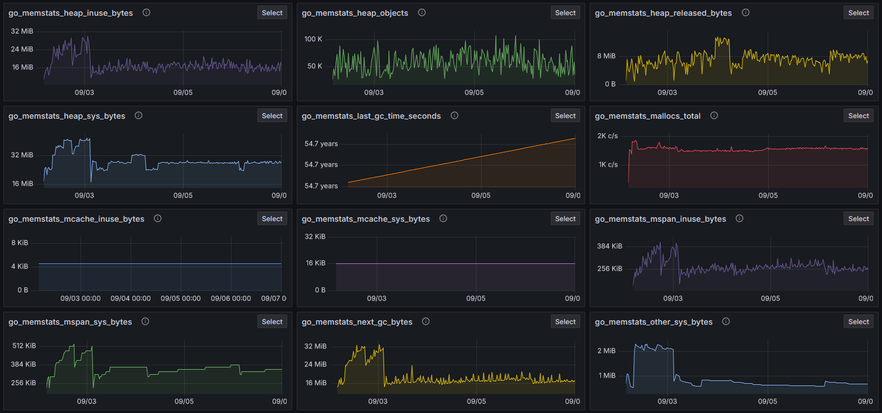Screen dimensions: 882x413
Task: Click the go_memstats_heap_objects panel title
Action: click(x=355, y=13)
